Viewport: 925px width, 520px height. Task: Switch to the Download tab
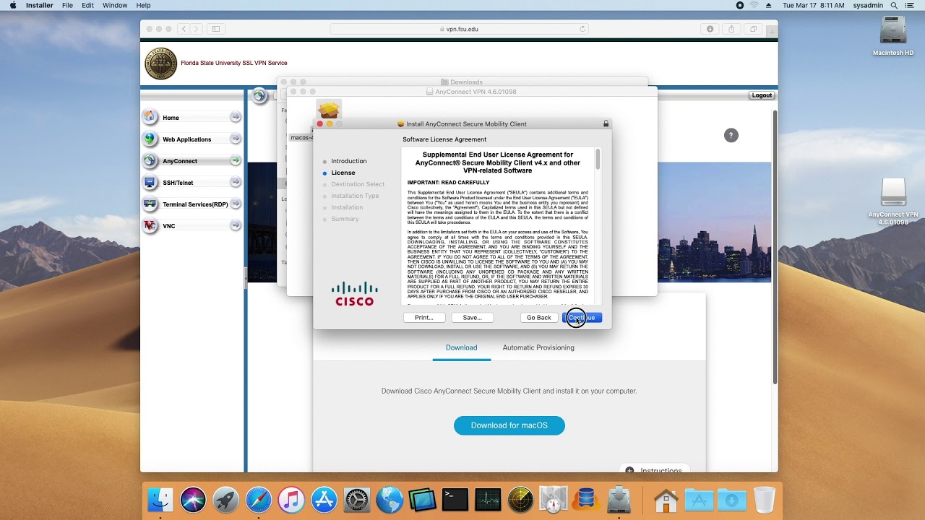(461, 347)
